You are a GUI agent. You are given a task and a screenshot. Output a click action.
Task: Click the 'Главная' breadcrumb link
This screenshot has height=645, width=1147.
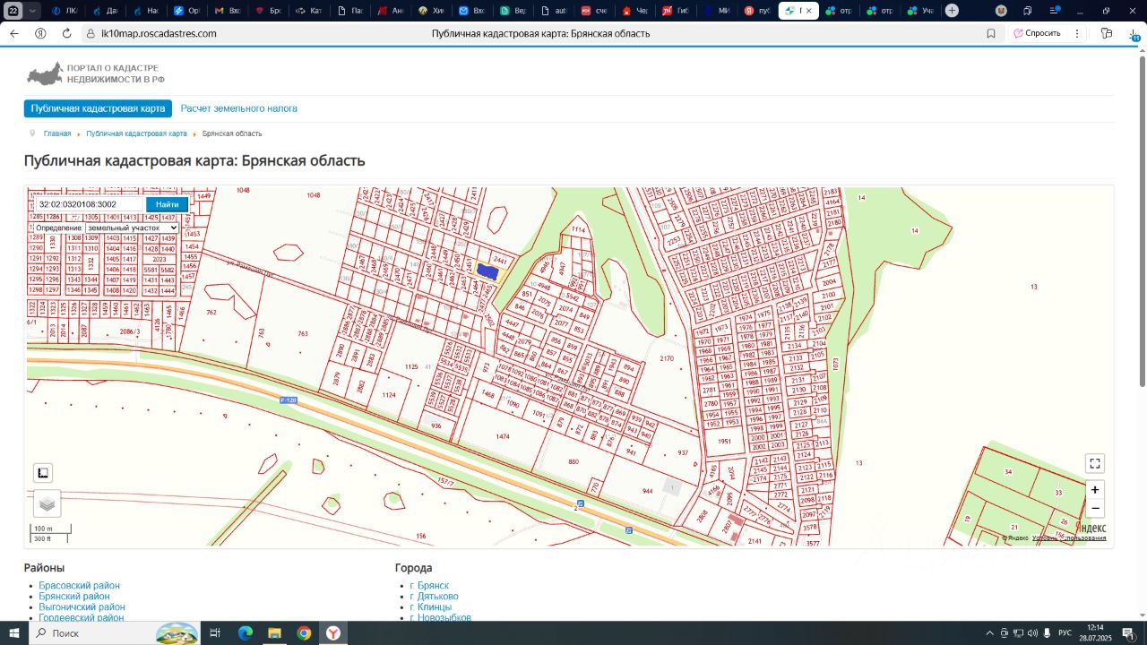pyautogui.click(x=57, y=133)
